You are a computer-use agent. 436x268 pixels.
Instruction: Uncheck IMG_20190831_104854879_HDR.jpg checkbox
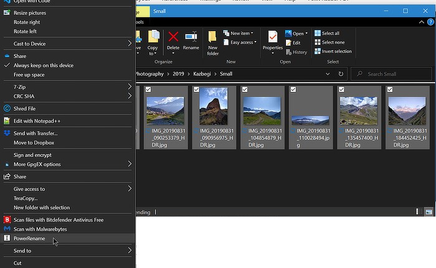245,90
